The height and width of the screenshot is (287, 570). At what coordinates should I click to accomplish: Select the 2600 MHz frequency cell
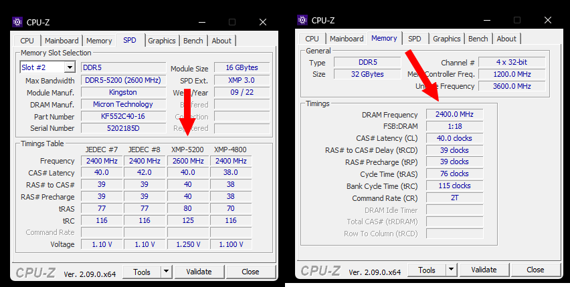coord(188,161)
